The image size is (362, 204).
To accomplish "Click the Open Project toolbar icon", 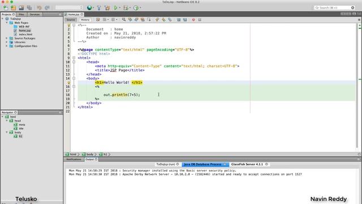I will coord(21,7).
